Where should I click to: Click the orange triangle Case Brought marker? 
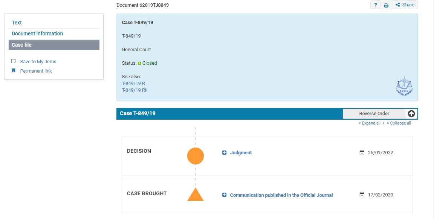tap(196, 195)
